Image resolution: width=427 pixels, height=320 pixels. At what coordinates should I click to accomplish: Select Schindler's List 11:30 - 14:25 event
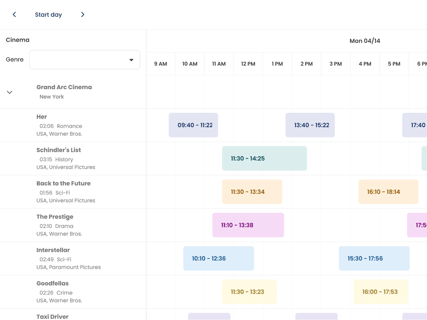click(x=264, y=158)
